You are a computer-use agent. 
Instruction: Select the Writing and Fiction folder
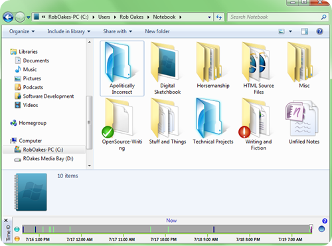(258, 124)
